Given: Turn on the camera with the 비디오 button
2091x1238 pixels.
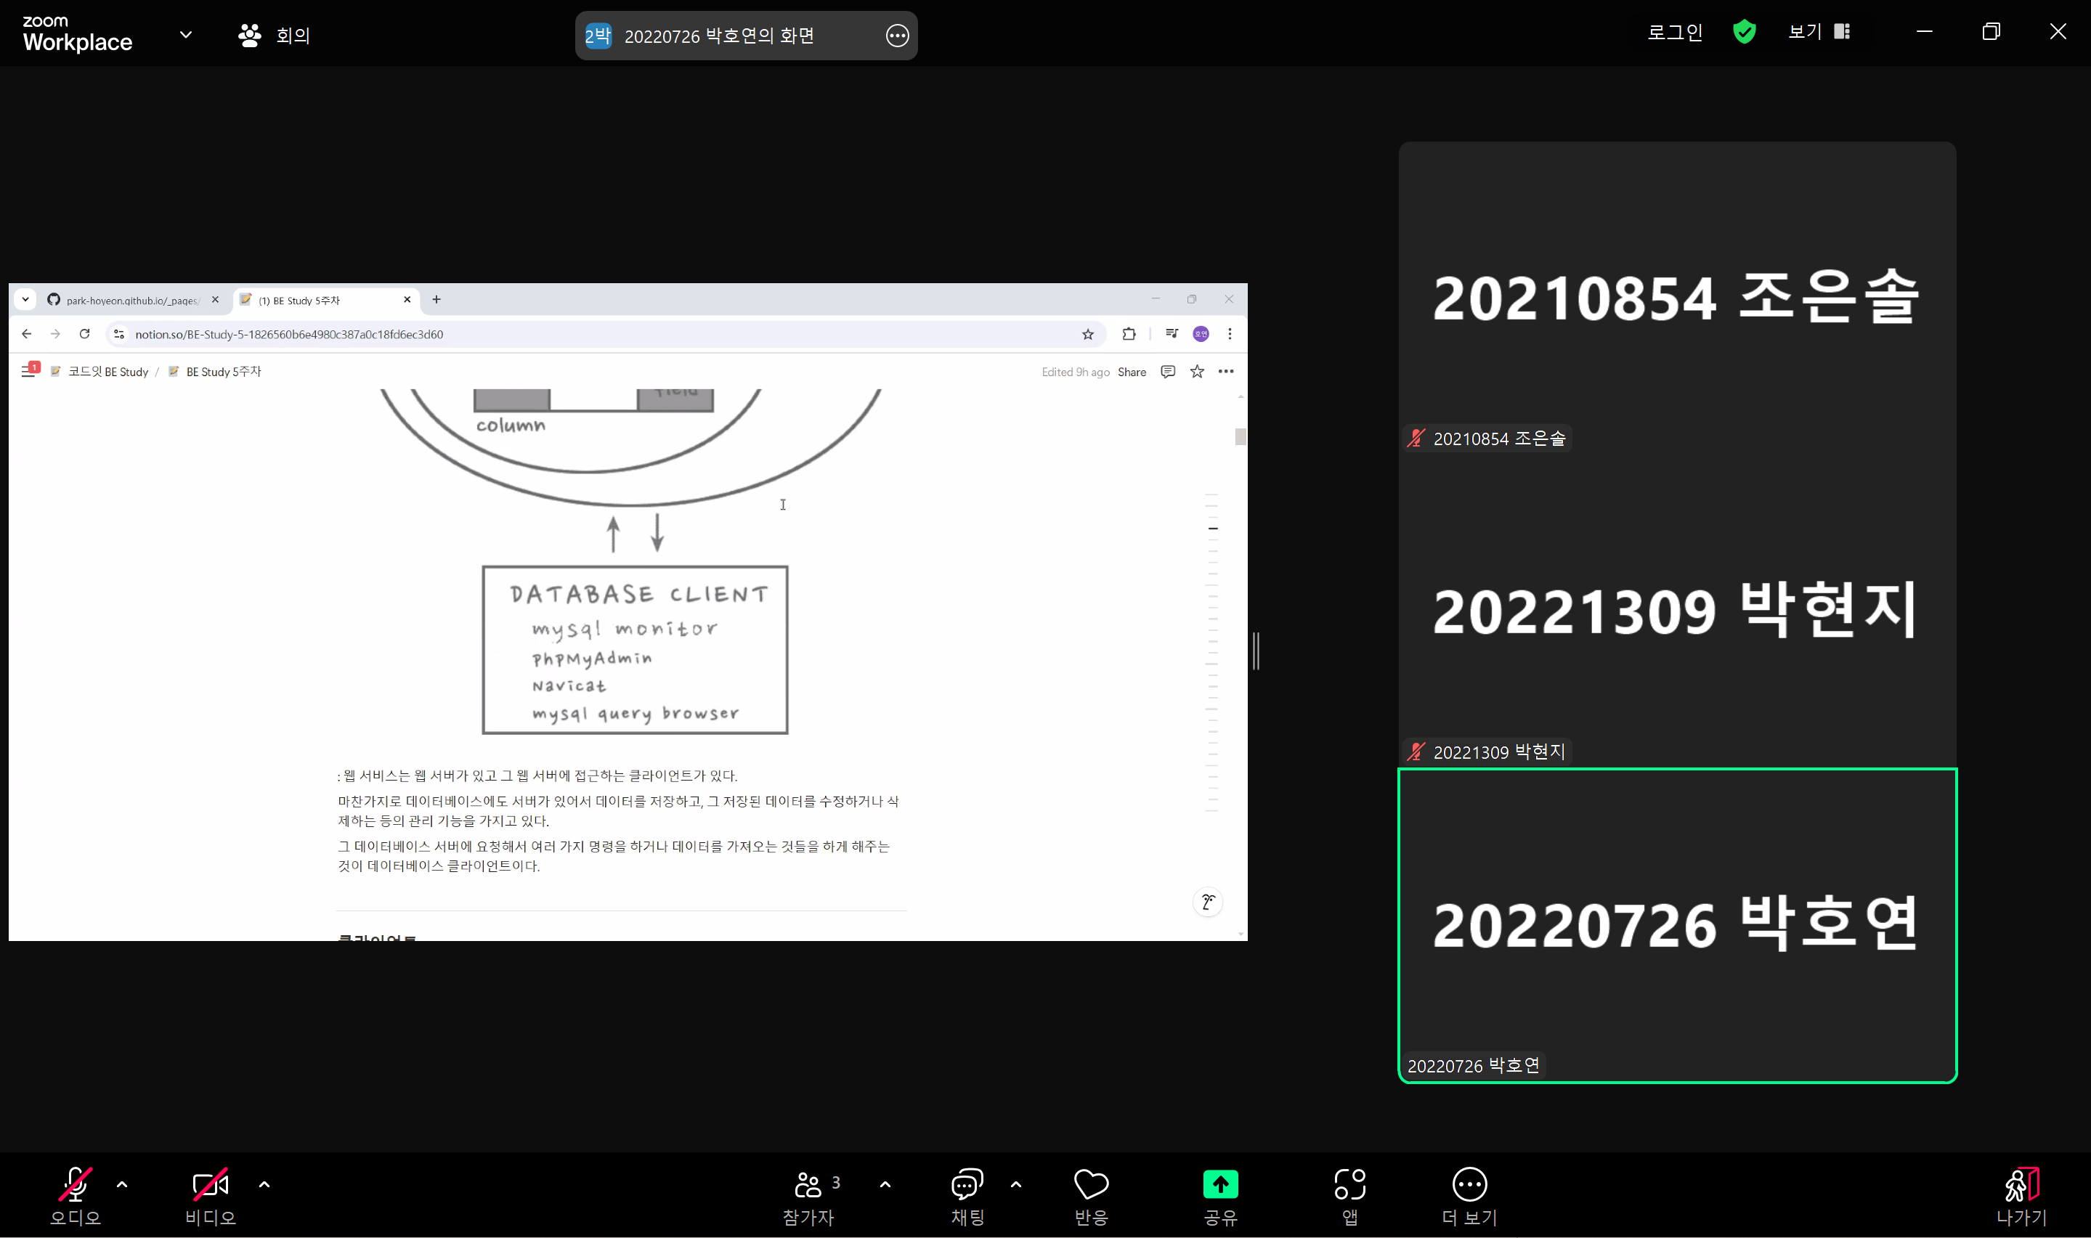Looking at the screenshot, I should coord(211,1194).
